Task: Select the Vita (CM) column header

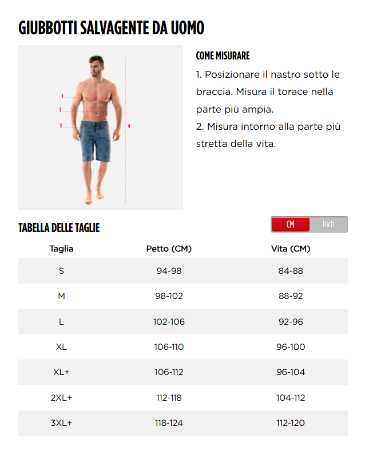Action: [291, 249]
